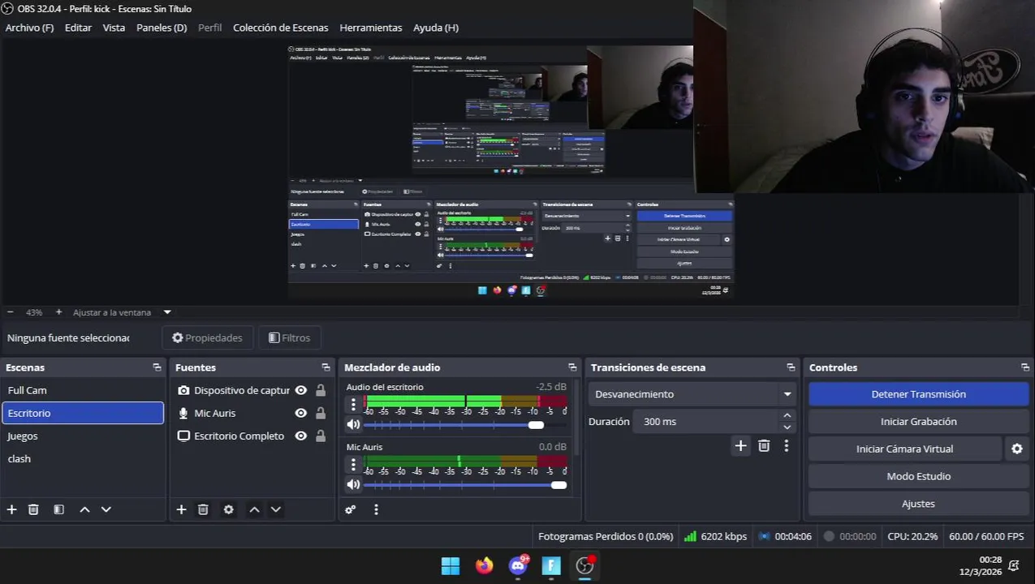Open Desvanecimiento transition dropdown

692,394
